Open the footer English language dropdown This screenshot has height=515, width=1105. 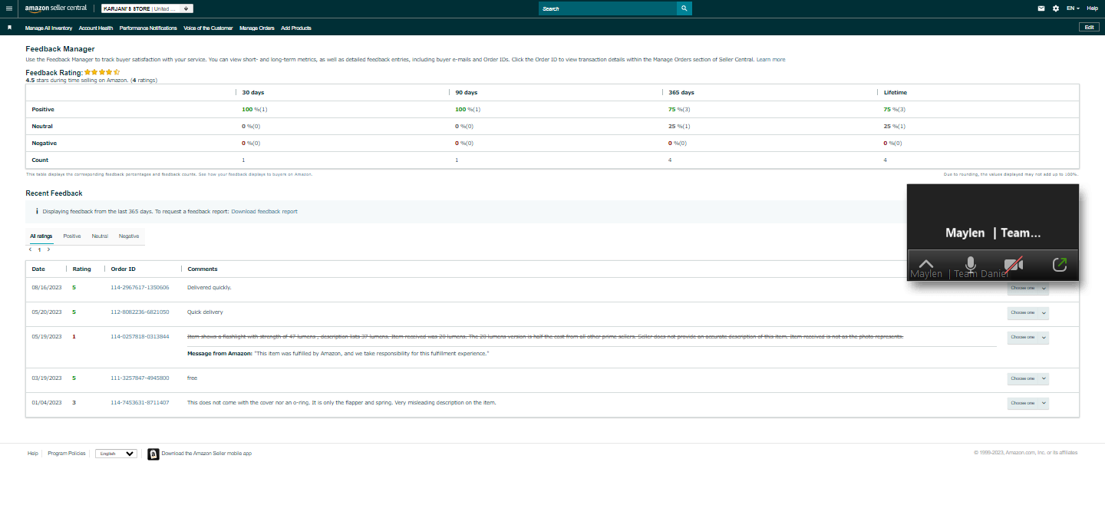pos(116,454)
